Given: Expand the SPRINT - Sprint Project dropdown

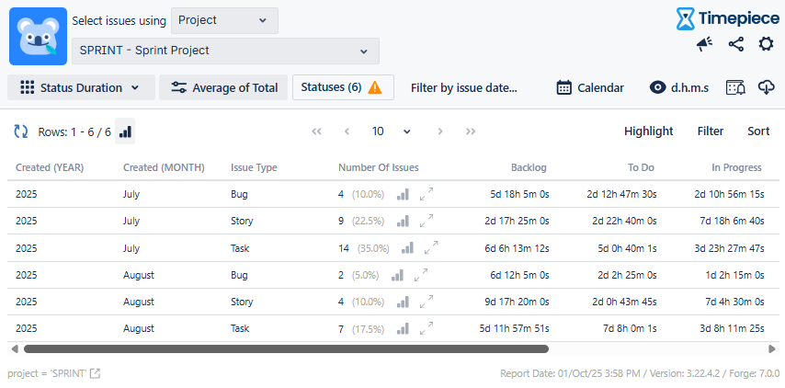Looking at the screenshot, I should [225, 51].
